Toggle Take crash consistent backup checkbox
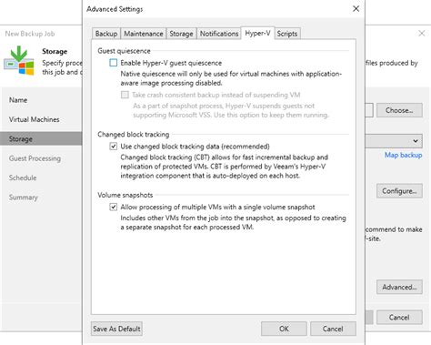The width and height of the screenshot is (431, 345). point(125,95)
